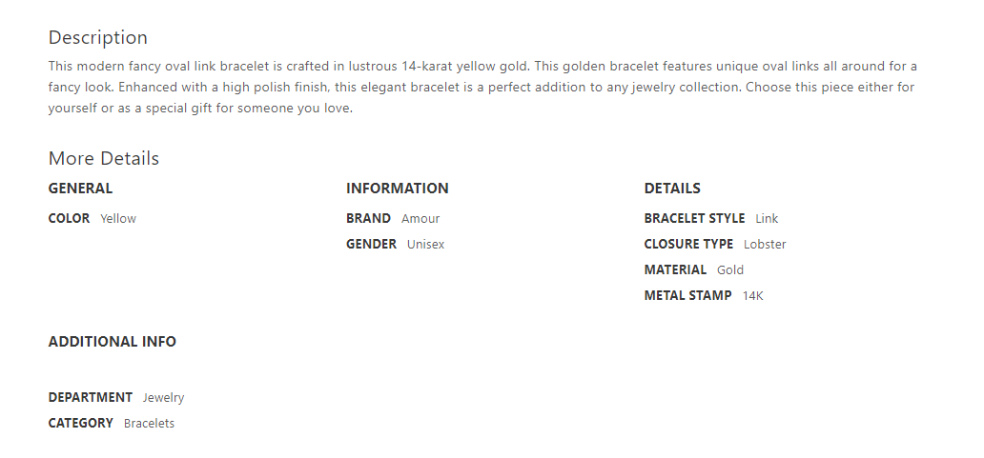Click the Gold material value
984x458 pixels.
tap(730, 270)
